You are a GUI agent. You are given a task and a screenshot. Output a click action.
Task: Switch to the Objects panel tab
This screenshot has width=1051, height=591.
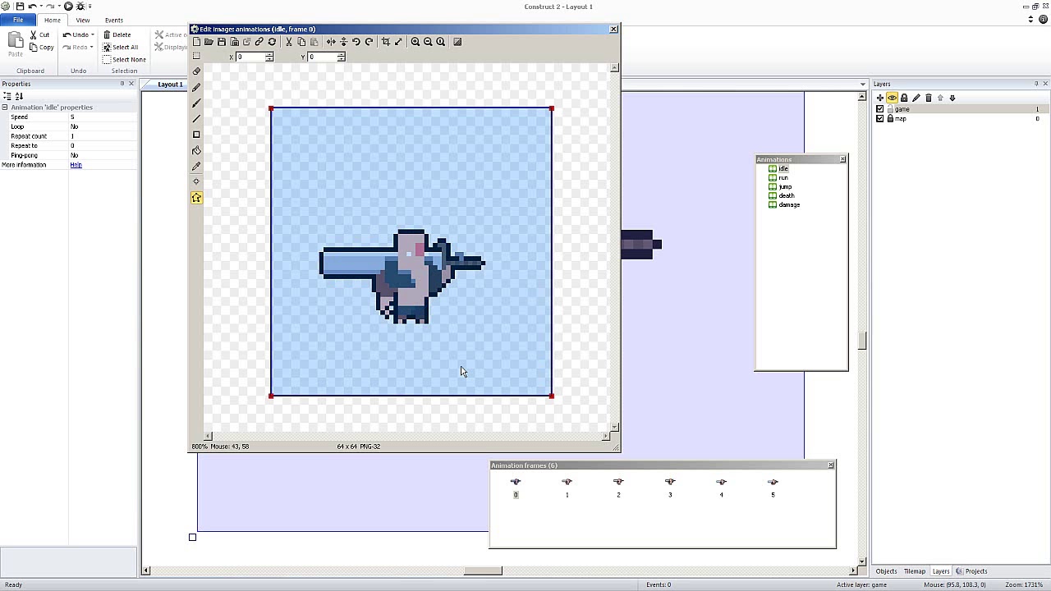tap(886, 571)
